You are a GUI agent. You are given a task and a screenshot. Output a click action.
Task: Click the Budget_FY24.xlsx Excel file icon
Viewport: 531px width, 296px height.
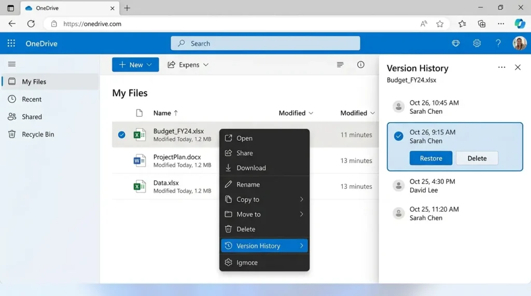click(139, 135)
